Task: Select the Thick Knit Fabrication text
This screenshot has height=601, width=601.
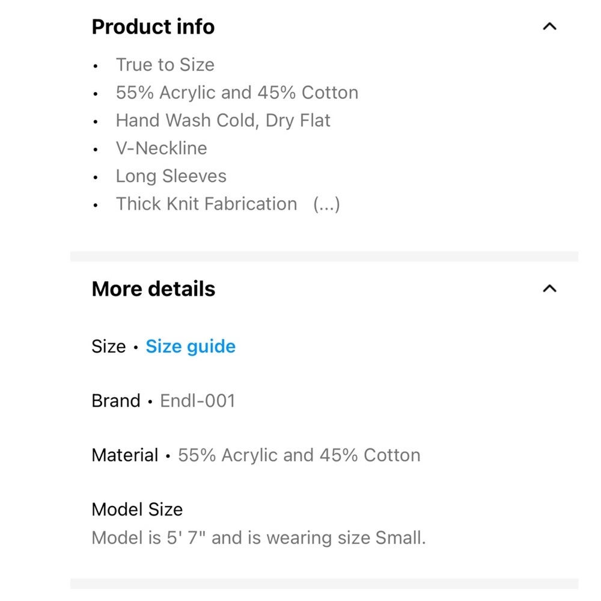Action: click(x=206, y=204)
